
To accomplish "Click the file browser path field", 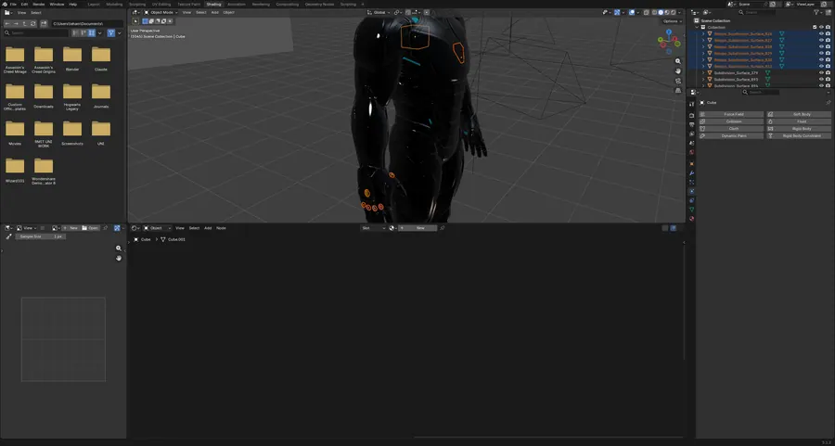I will [87, 23].
